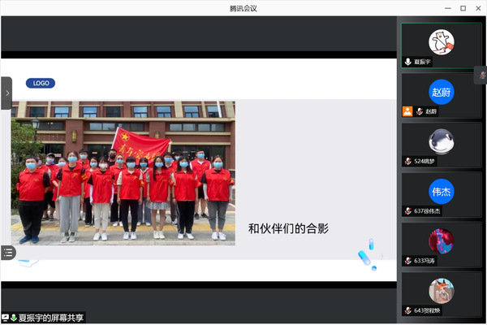Click 夏振宇的屏幕共享 label

click(50, 318)
